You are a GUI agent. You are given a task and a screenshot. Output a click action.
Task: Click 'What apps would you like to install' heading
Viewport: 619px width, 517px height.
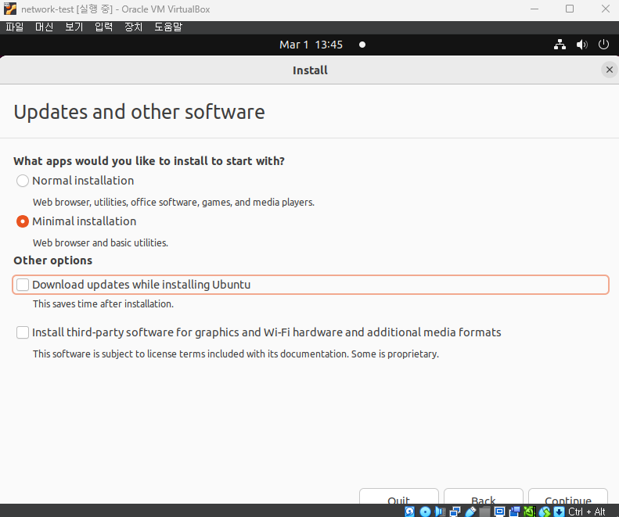pos(149,161)
